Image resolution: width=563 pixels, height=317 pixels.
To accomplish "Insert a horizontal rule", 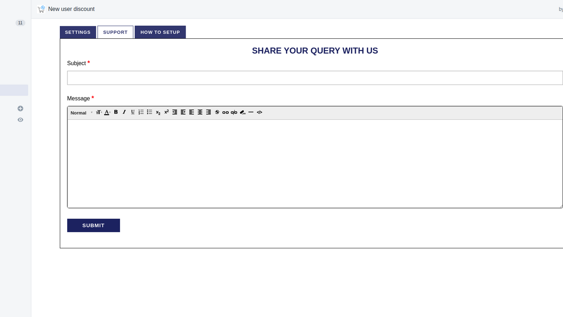I will (x=251, y=112).
